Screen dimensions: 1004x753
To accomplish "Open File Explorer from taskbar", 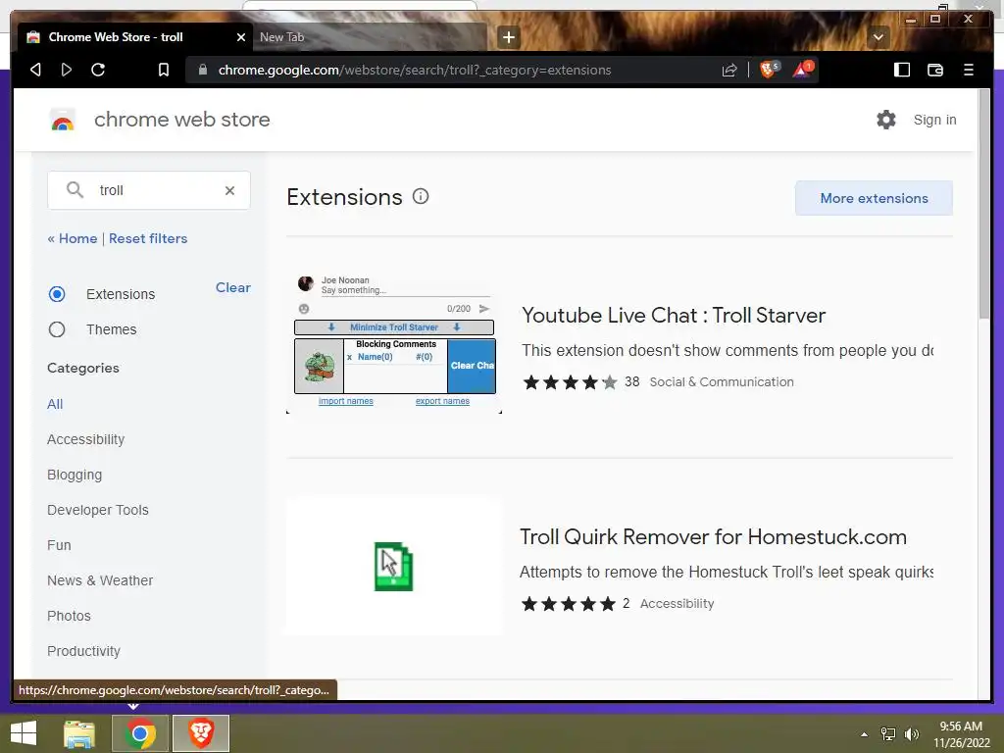I will point(79,733).
